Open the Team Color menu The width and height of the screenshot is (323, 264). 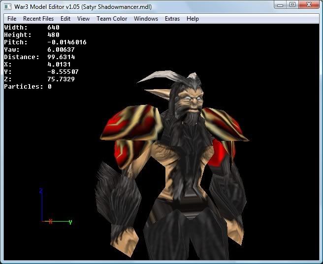tap(112, 19)
